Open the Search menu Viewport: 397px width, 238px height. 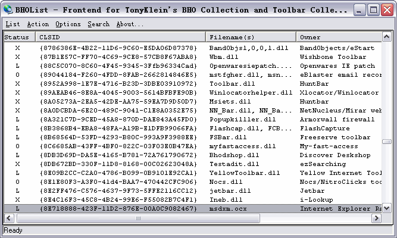[x=98, y=24]
